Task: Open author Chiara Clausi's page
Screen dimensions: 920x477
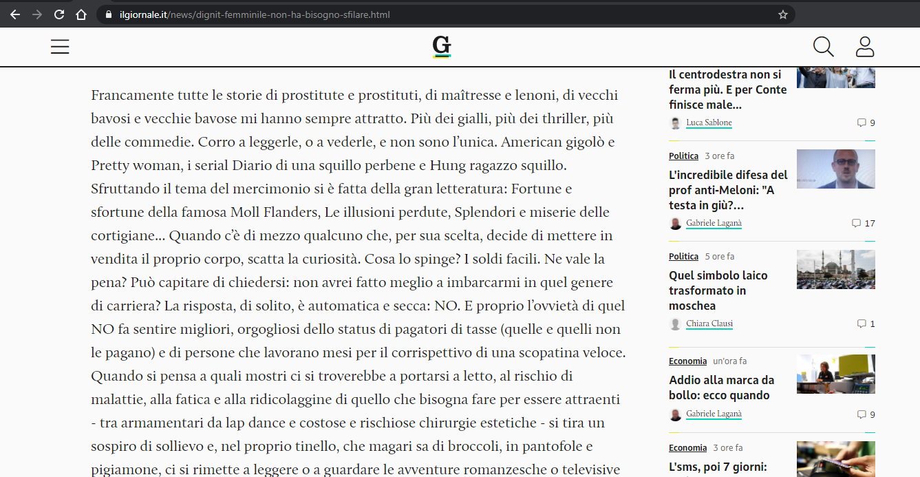Action: (709, 324)
